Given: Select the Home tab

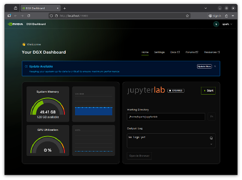Looking at the screenshot, I should click(x=145, y=52).
